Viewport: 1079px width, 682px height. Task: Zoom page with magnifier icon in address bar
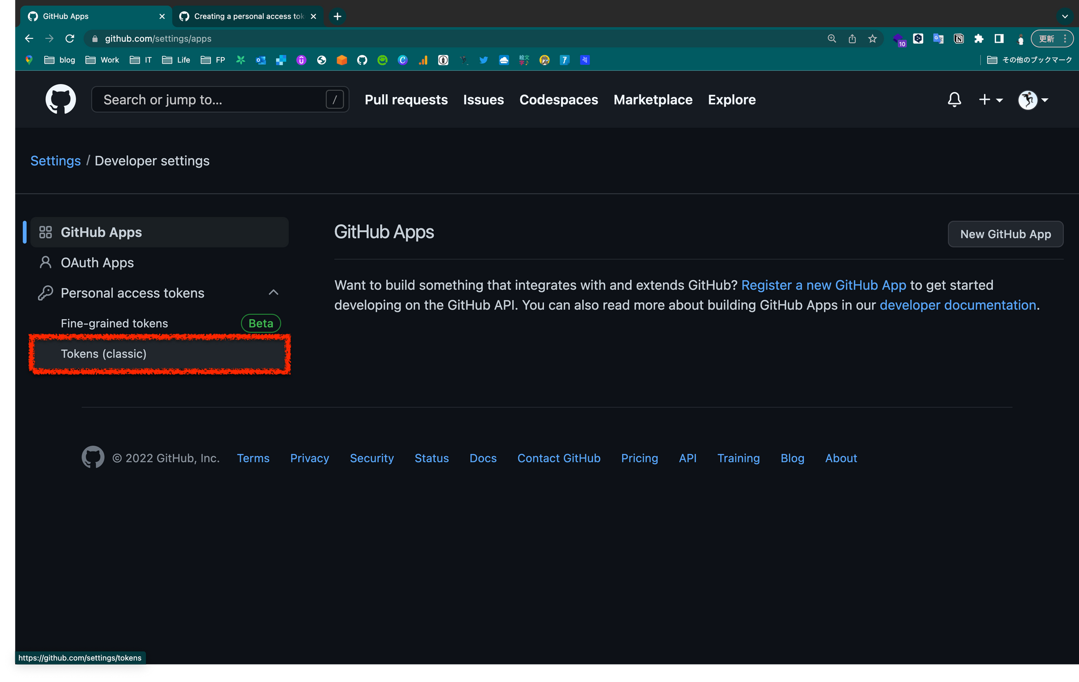coord(831,38)
